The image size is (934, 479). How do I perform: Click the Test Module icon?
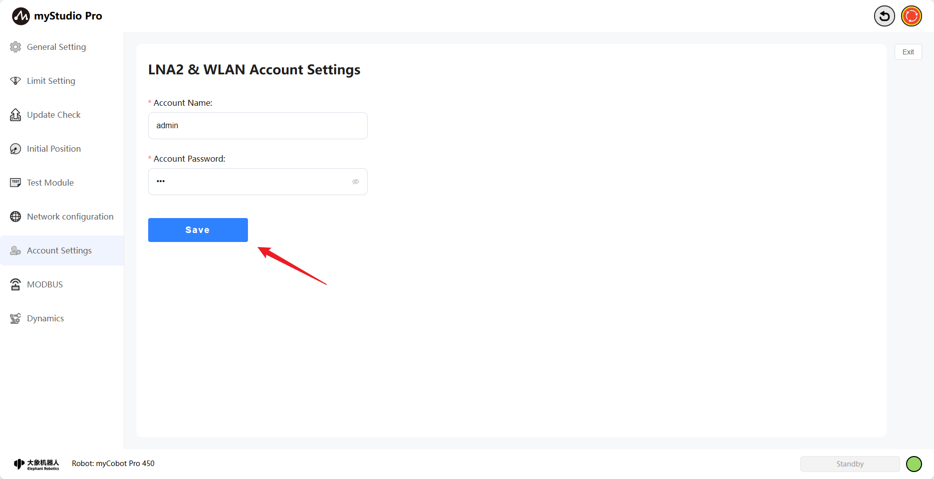pos(15,183)
